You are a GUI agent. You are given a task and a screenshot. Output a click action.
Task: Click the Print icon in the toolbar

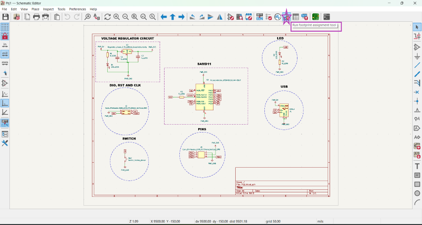click(x=37, y=17)
